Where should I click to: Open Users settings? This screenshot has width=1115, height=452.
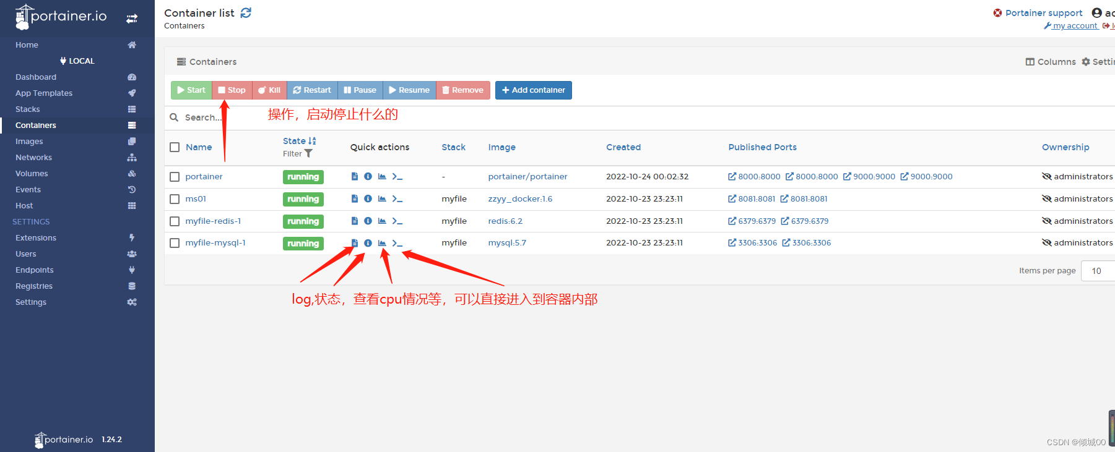coord(77,254)
